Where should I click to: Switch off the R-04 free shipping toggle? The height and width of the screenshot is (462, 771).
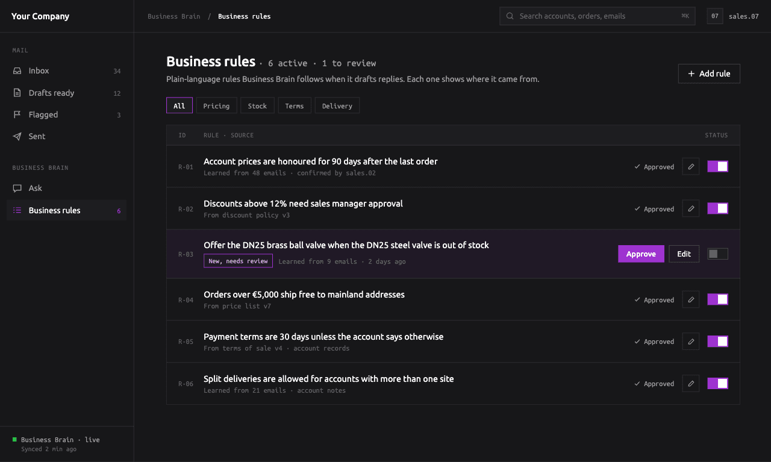[718, 300]
